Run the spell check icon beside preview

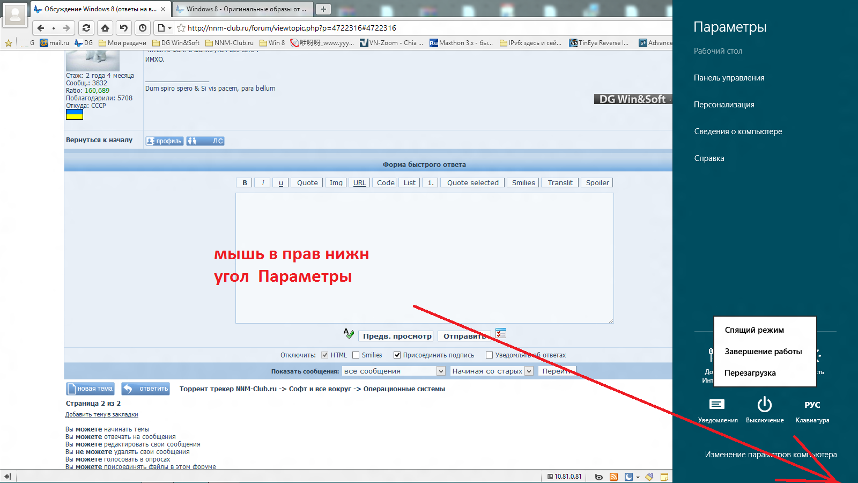(x=349, y=334)
